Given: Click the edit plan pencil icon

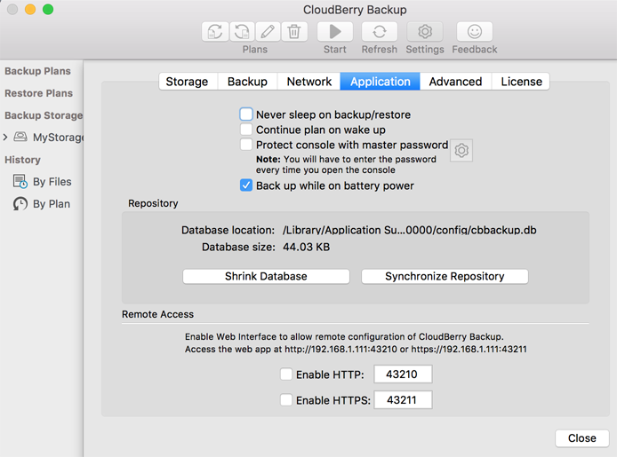Looking at the screenshot, I should 268,31.
